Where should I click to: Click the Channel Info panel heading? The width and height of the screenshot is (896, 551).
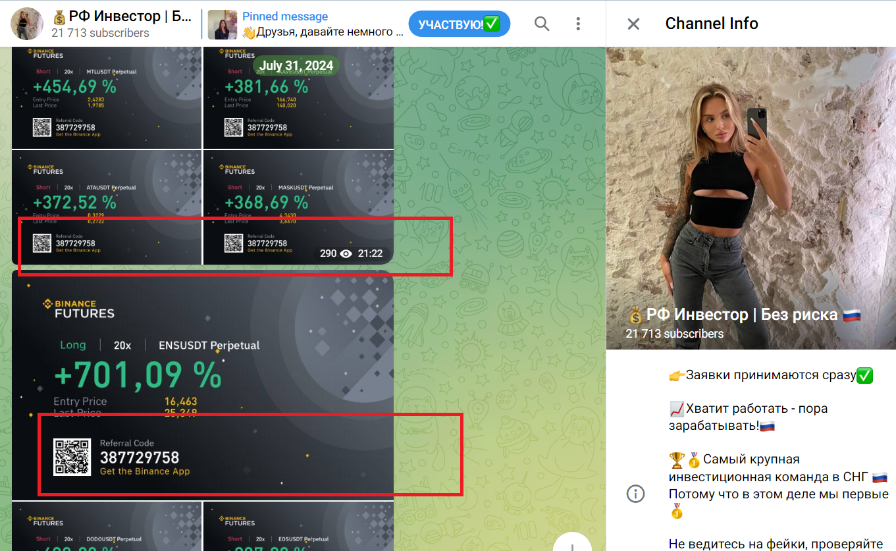[x=712, y=24]
